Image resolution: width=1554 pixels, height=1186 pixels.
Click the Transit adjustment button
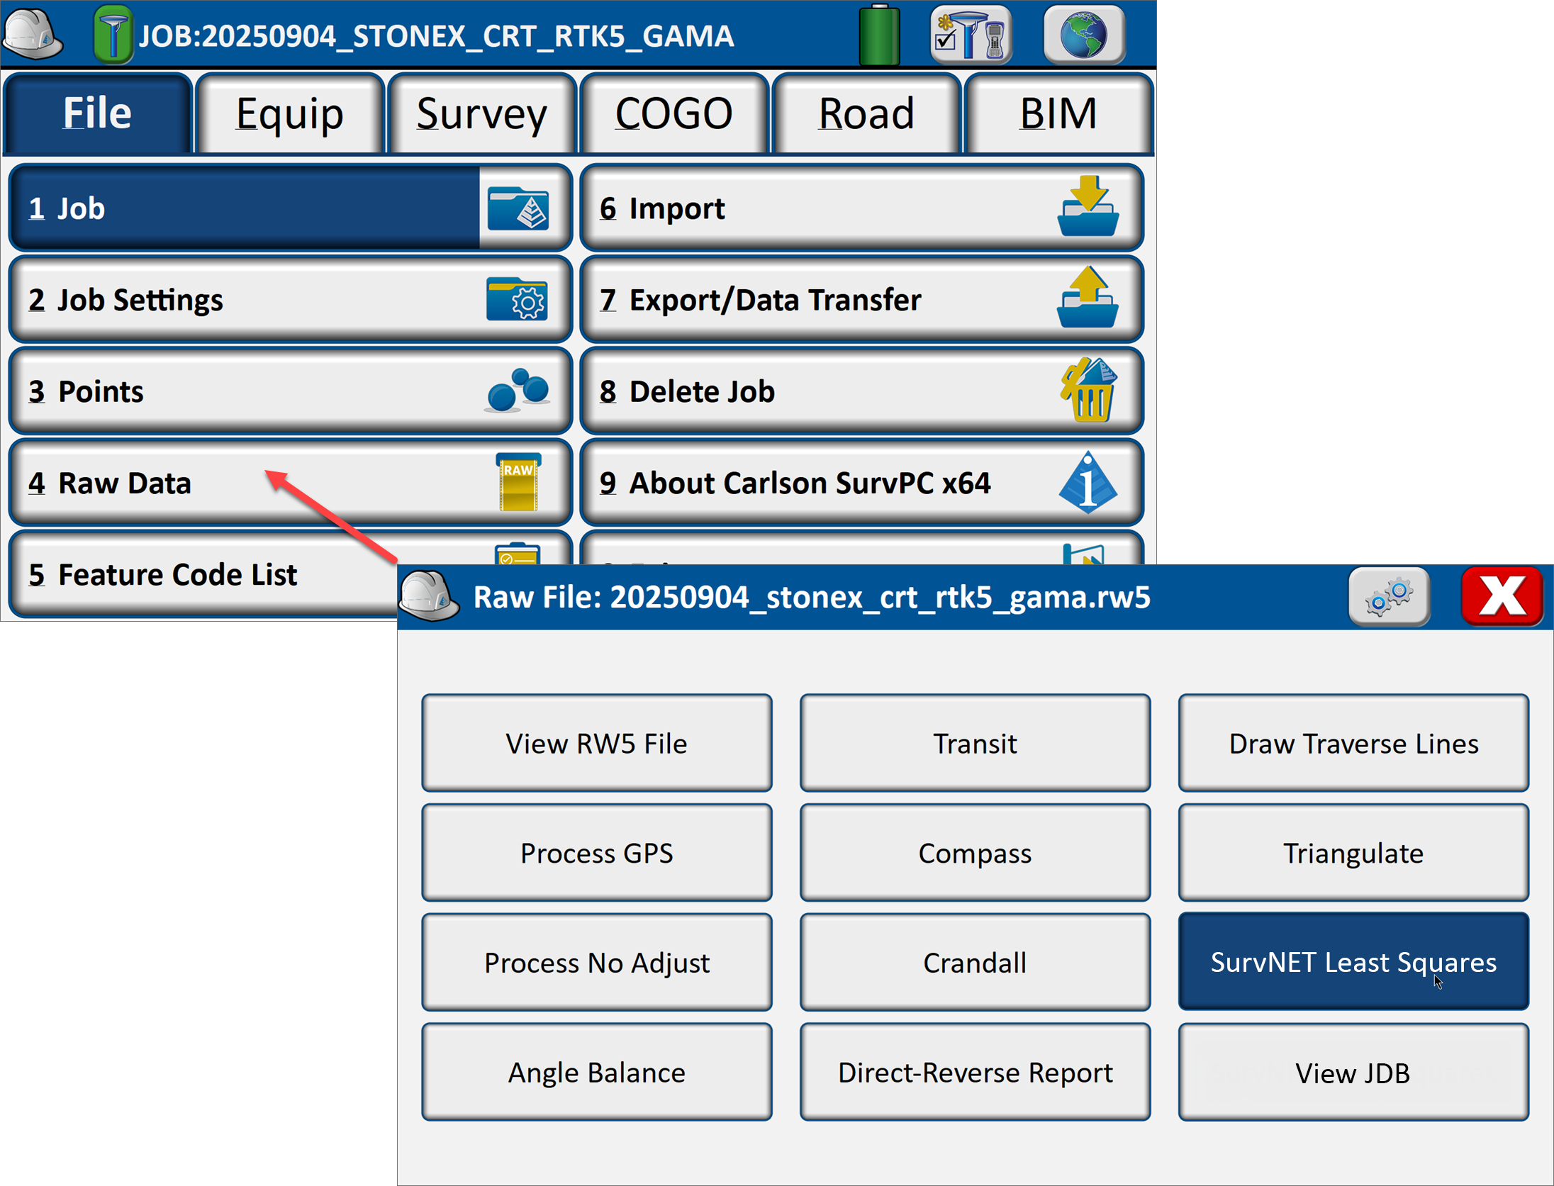coord(976,743)
